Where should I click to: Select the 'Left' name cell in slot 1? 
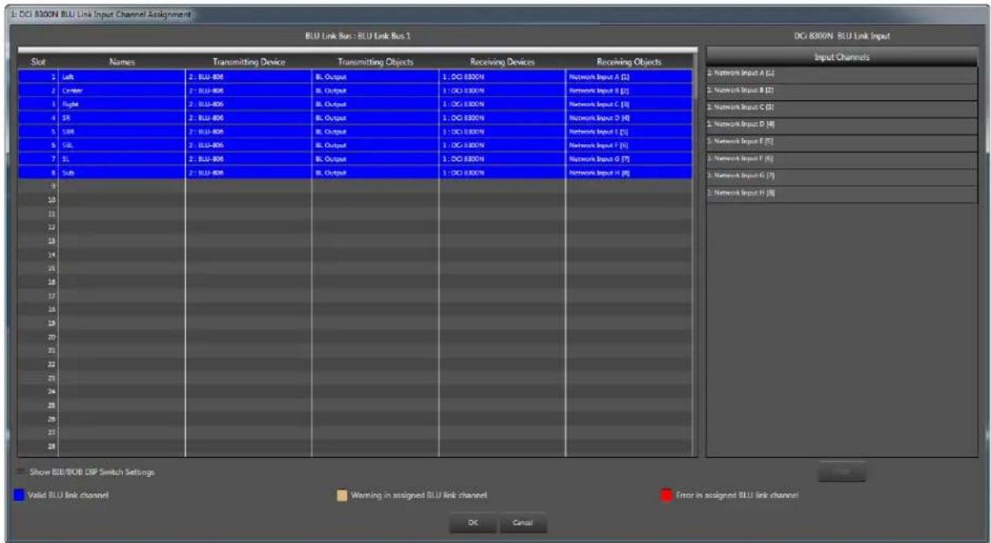pyautogui.click(x=122, y=76)
